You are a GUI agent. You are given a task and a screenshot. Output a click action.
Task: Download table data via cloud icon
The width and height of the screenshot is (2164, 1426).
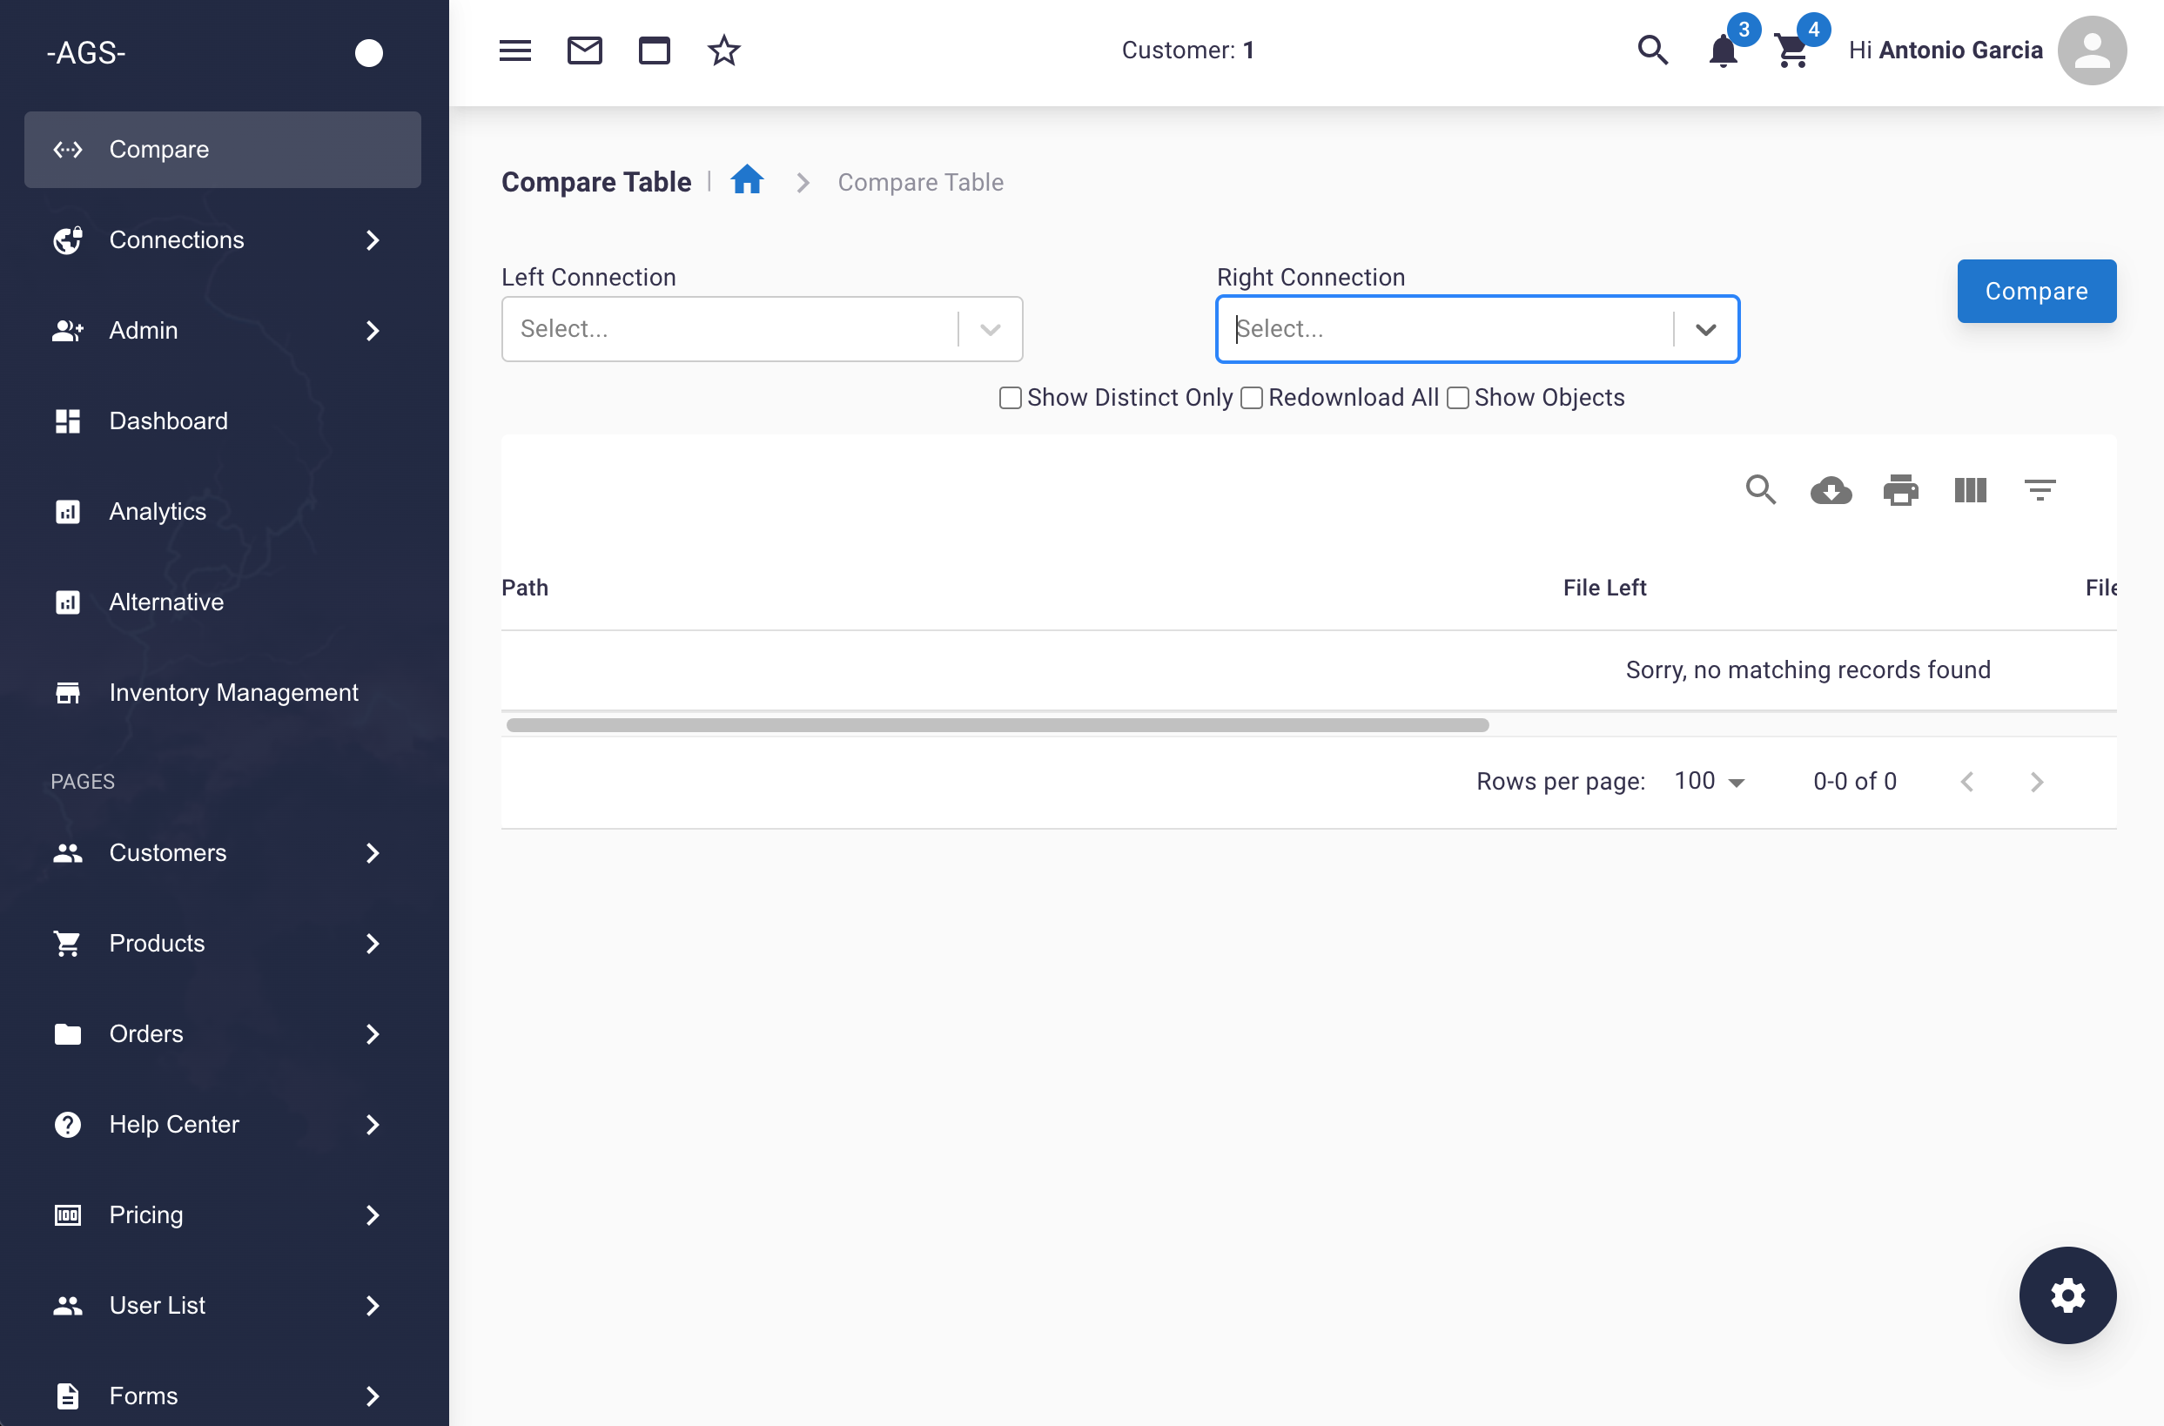click(1831, 491)
